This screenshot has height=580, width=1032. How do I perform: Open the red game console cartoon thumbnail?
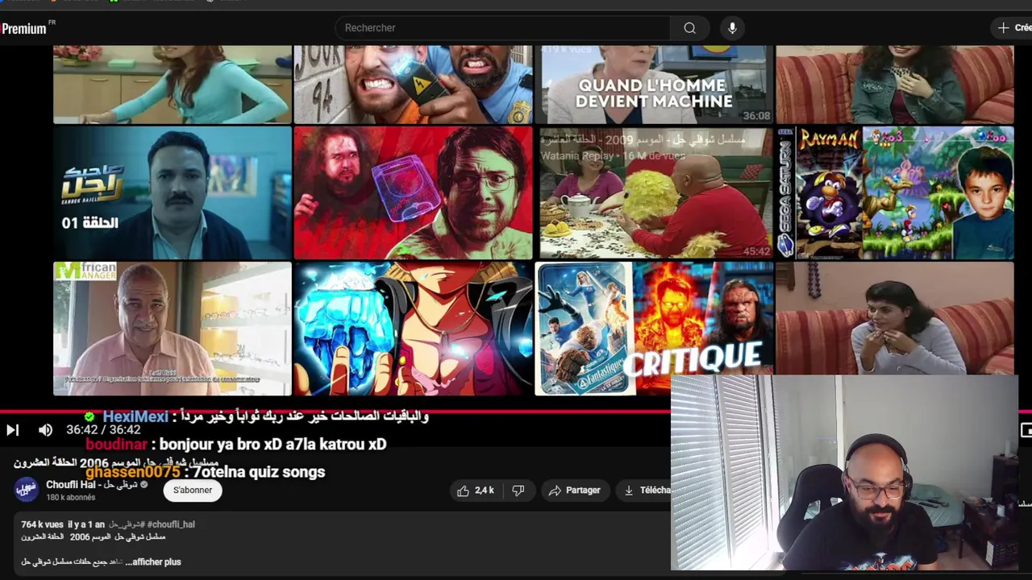click(413, 193)
